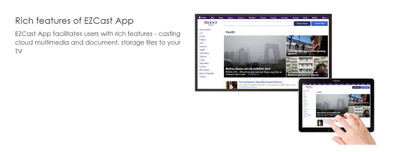Go to News Home in TV sidebar
The width and height of the screenshot is (401, 152).
coord(205,30)
